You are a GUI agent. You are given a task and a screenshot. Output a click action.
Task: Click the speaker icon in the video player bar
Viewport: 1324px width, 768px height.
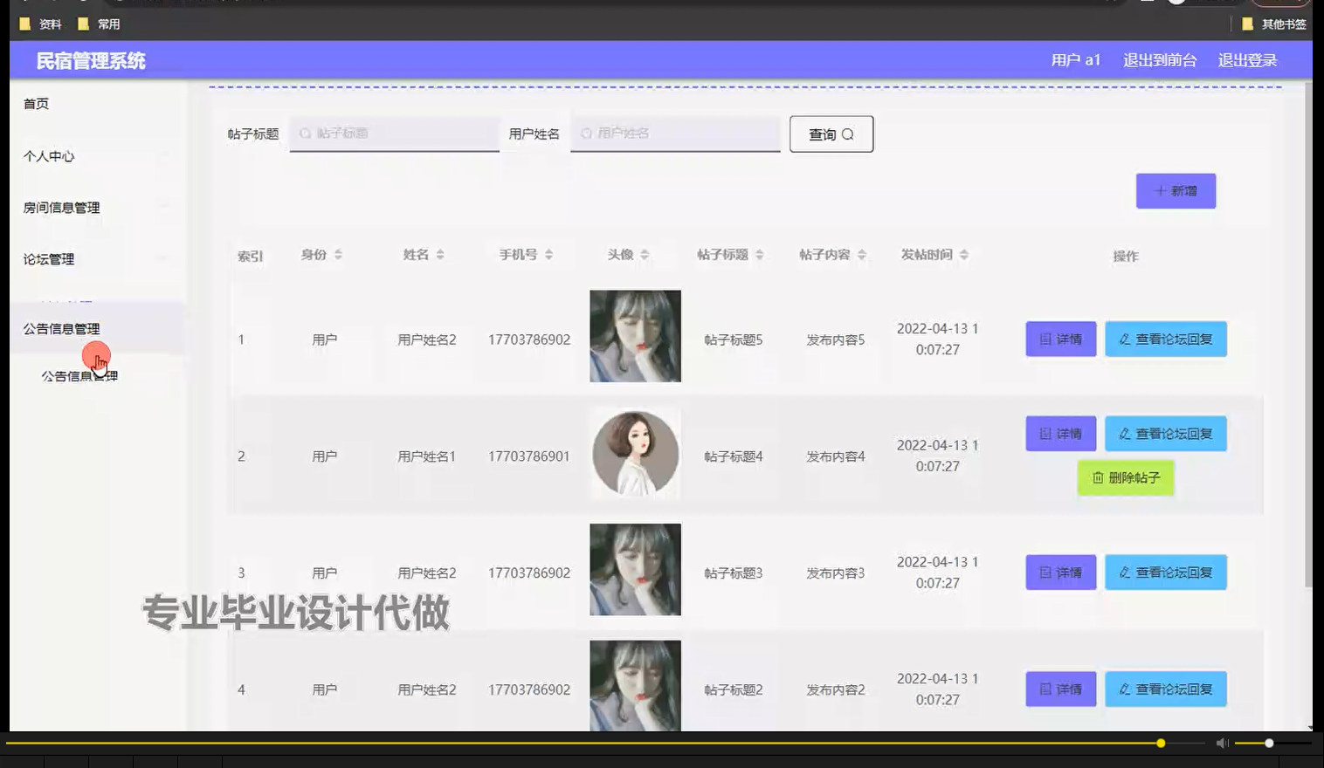pos(1222,743)
